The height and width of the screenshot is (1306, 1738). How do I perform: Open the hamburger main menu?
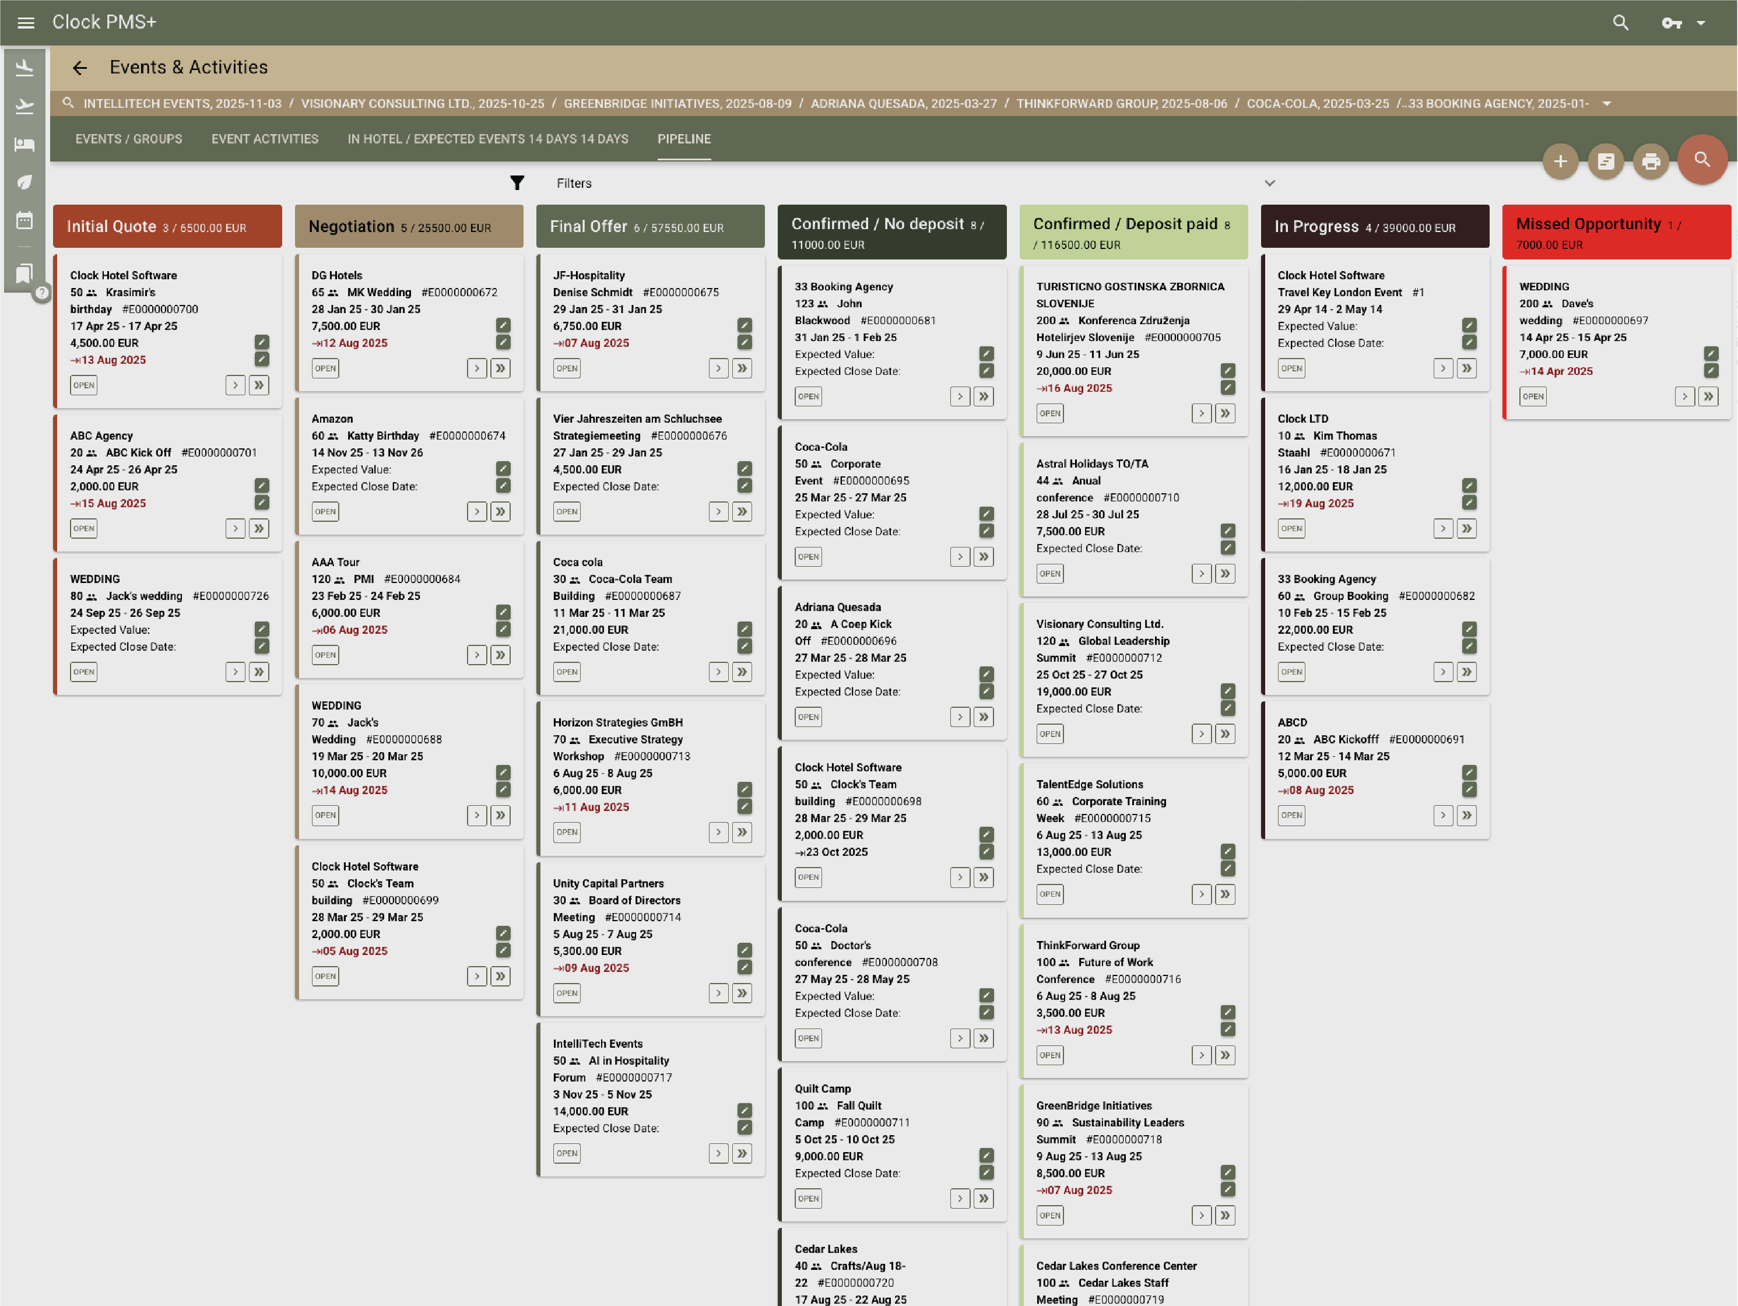click(x=26, y=23)
